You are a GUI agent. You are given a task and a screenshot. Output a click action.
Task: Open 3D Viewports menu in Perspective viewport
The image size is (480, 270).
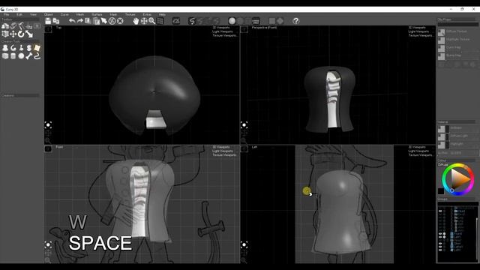pos(417,28)
